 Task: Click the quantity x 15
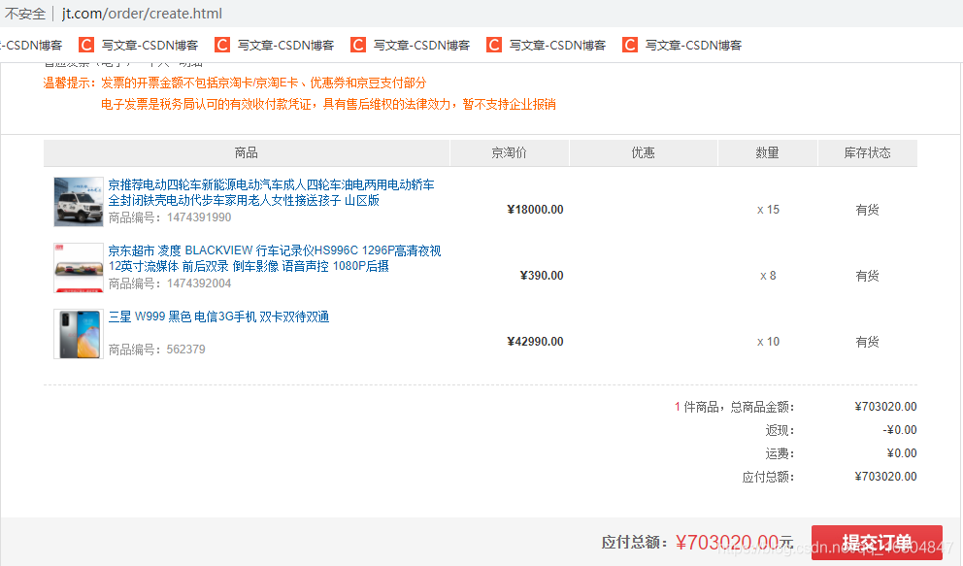[x=768, y=210]
